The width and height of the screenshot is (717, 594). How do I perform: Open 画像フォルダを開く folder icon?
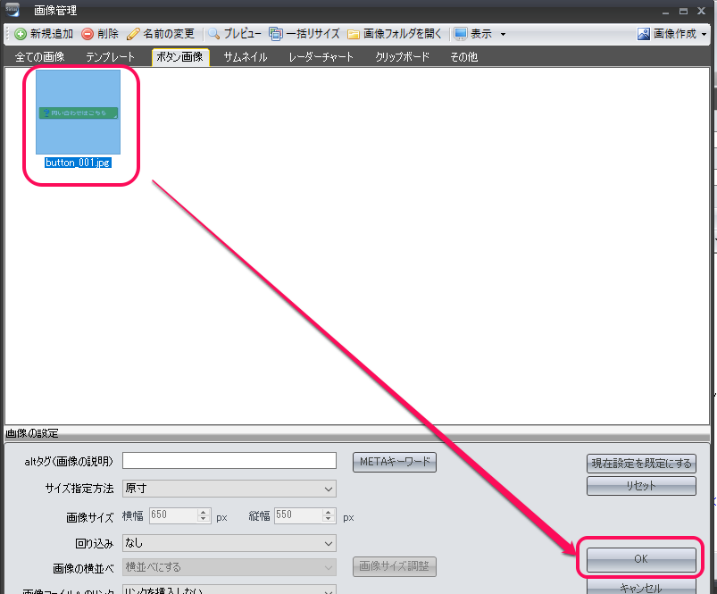[354, 34]
